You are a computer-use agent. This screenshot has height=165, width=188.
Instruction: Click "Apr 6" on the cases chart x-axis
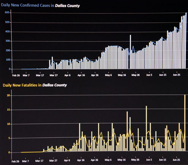point(68,75)
